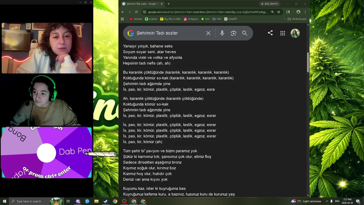364x205 pixels.
Task: Click the Google search text field
Action: [169, 33]
